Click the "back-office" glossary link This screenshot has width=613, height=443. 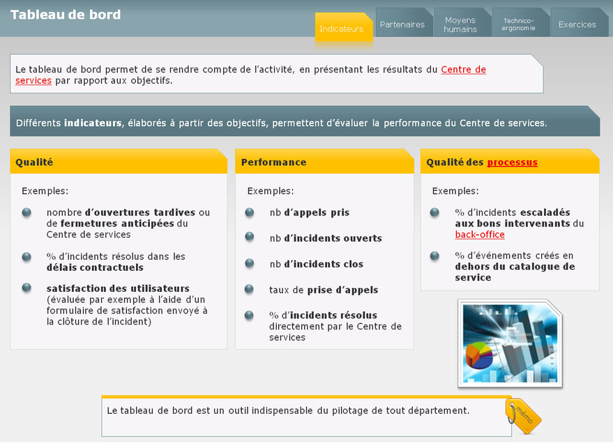[480, 235]
